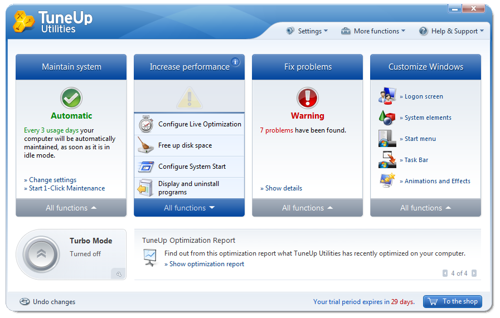The height and width of the screenshot is (318, 500).
Task: Click the Start menu icon
Action: tap(387, 139)
